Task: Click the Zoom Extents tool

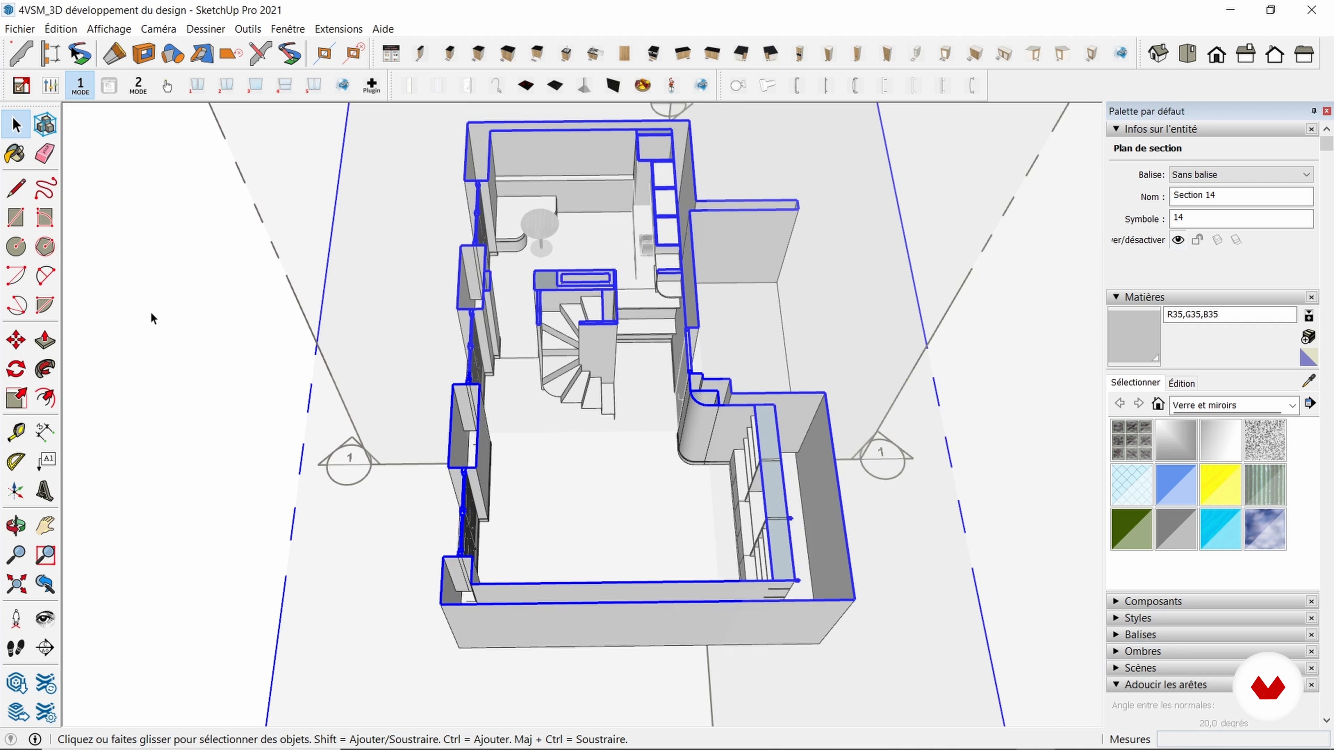Action: click(16, 584)
